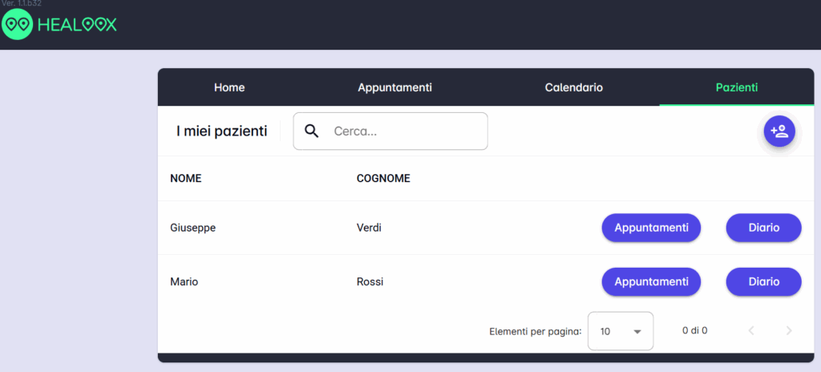Click in the Cerca search field
The image size is (821, 372).
(390, 131)
